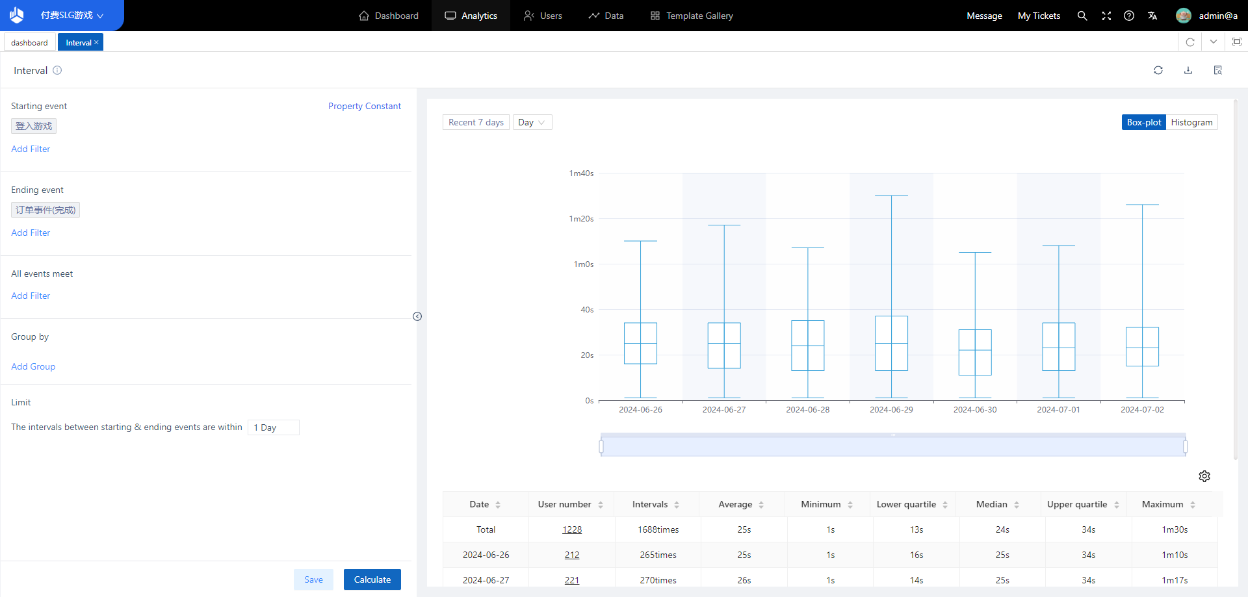1248x597 pixels.
Task: Click the Interval info icon
Action: tap(57, 70)
